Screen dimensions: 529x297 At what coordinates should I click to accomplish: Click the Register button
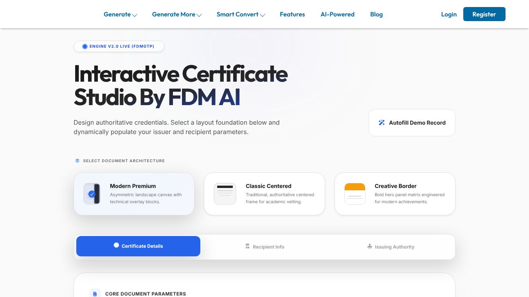(484, 14)
